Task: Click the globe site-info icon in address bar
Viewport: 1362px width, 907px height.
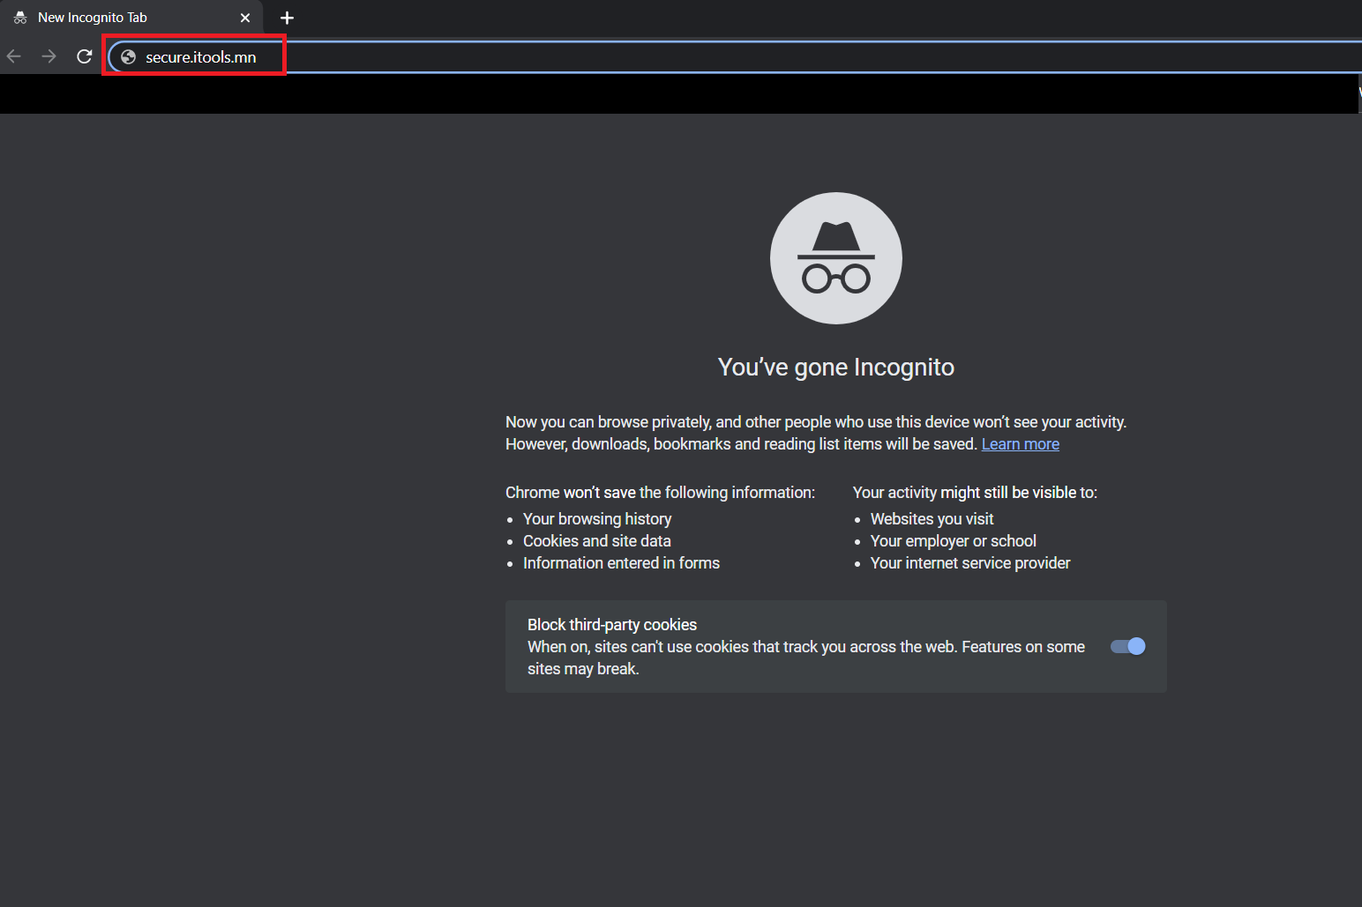Action: (x=128, y=57)
